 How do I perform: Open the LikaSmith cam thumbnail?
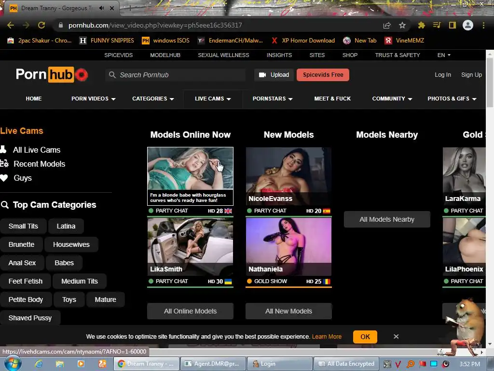[190, 247]
